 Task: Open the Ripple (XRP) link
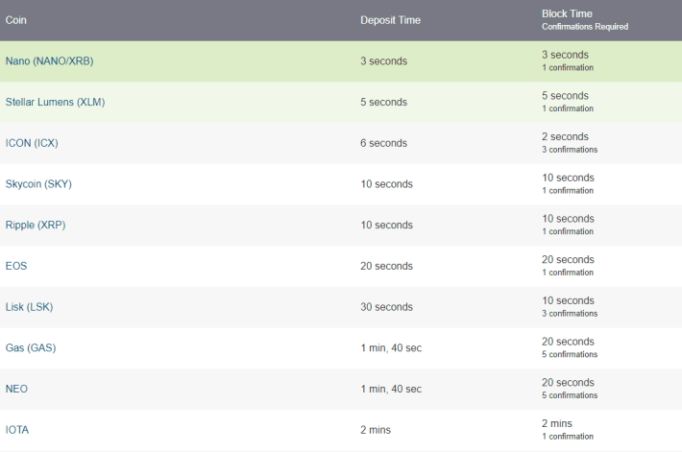[x=36, y=226]
